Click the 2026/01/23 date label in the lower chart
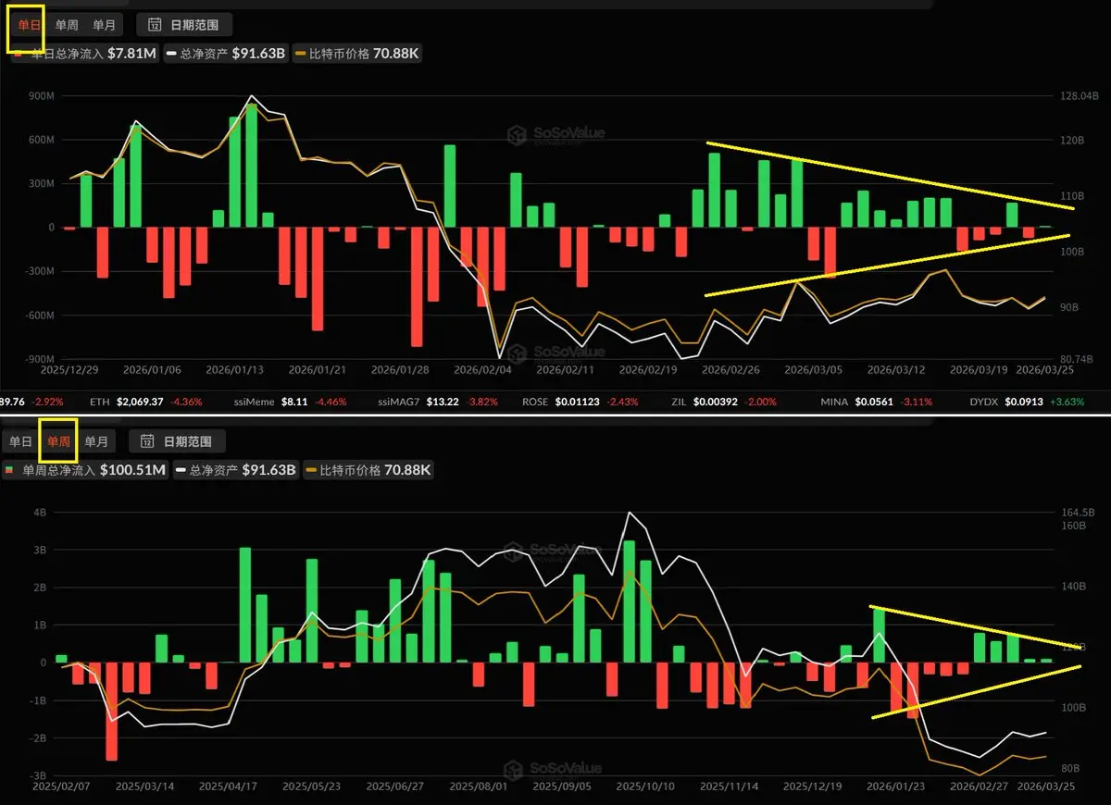This screenshot has height=805, width=1111. coord(893,786)
